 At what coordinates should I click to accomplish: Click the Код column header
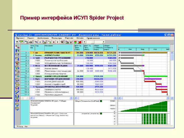tap(40, 48)
